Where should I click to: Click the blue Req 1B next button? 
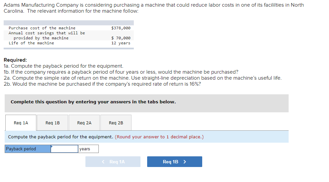coord(175,162)
